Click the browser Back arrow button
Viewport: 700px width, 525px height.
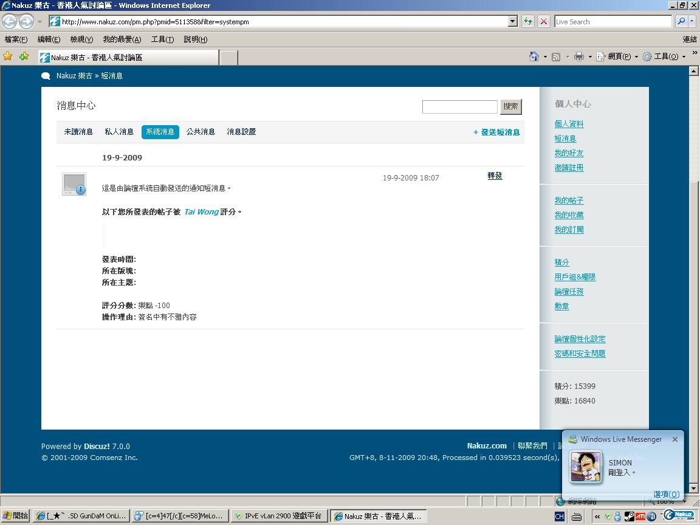(x=9, y=21)
